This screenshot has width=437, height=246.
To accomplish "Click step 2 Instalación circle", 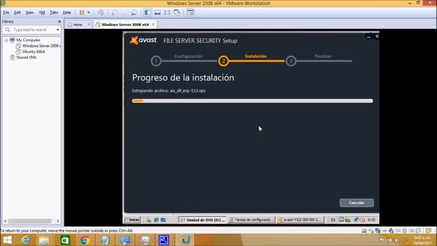I will click(x=223, y=61).
